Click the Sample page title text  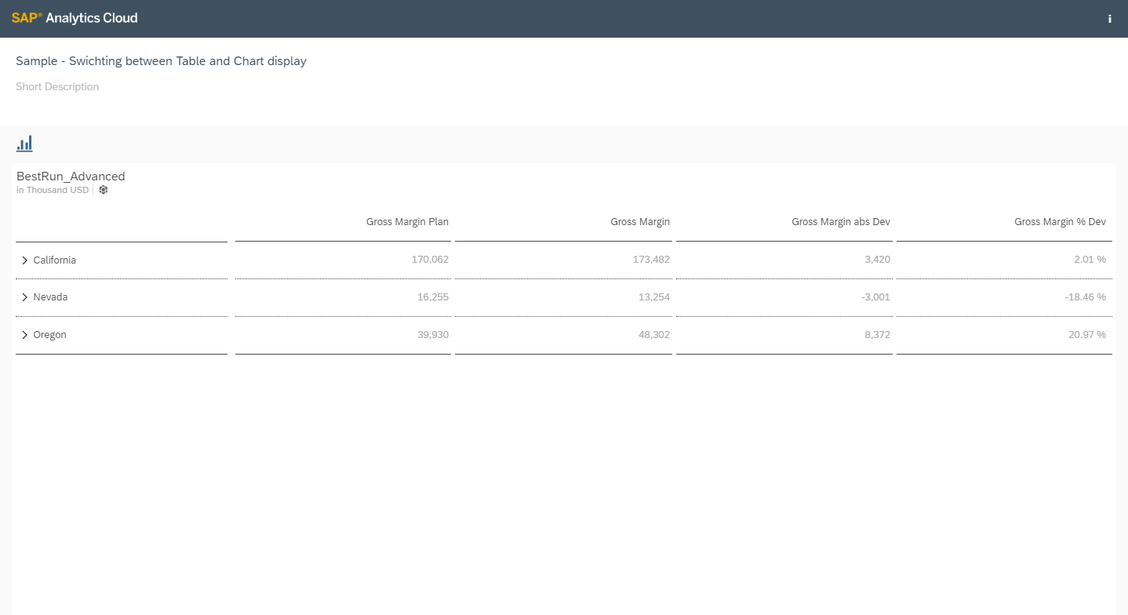pyautogui.click(x=161, y=61)
